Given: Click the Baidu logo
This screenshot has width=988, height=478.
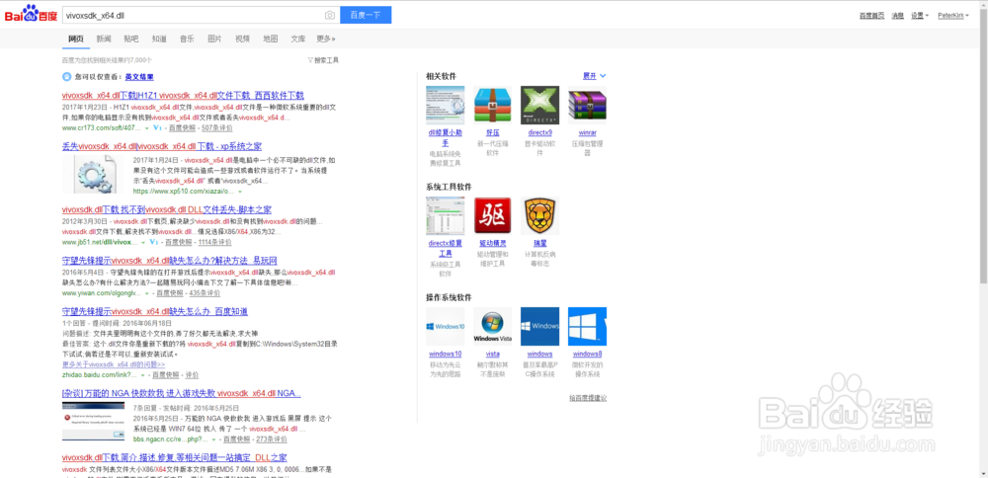Looking at the screenshot, I should 31,14.
